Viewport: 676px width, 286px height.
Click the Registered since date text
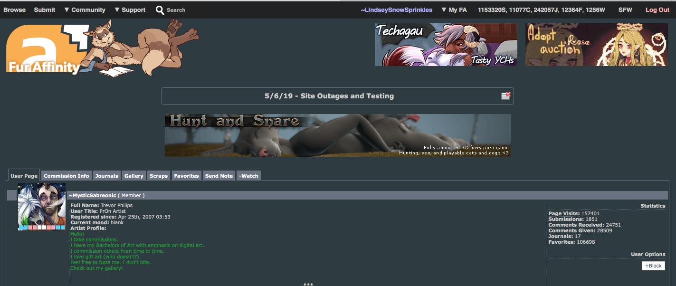pyautogui.click(x=120, y=217)
